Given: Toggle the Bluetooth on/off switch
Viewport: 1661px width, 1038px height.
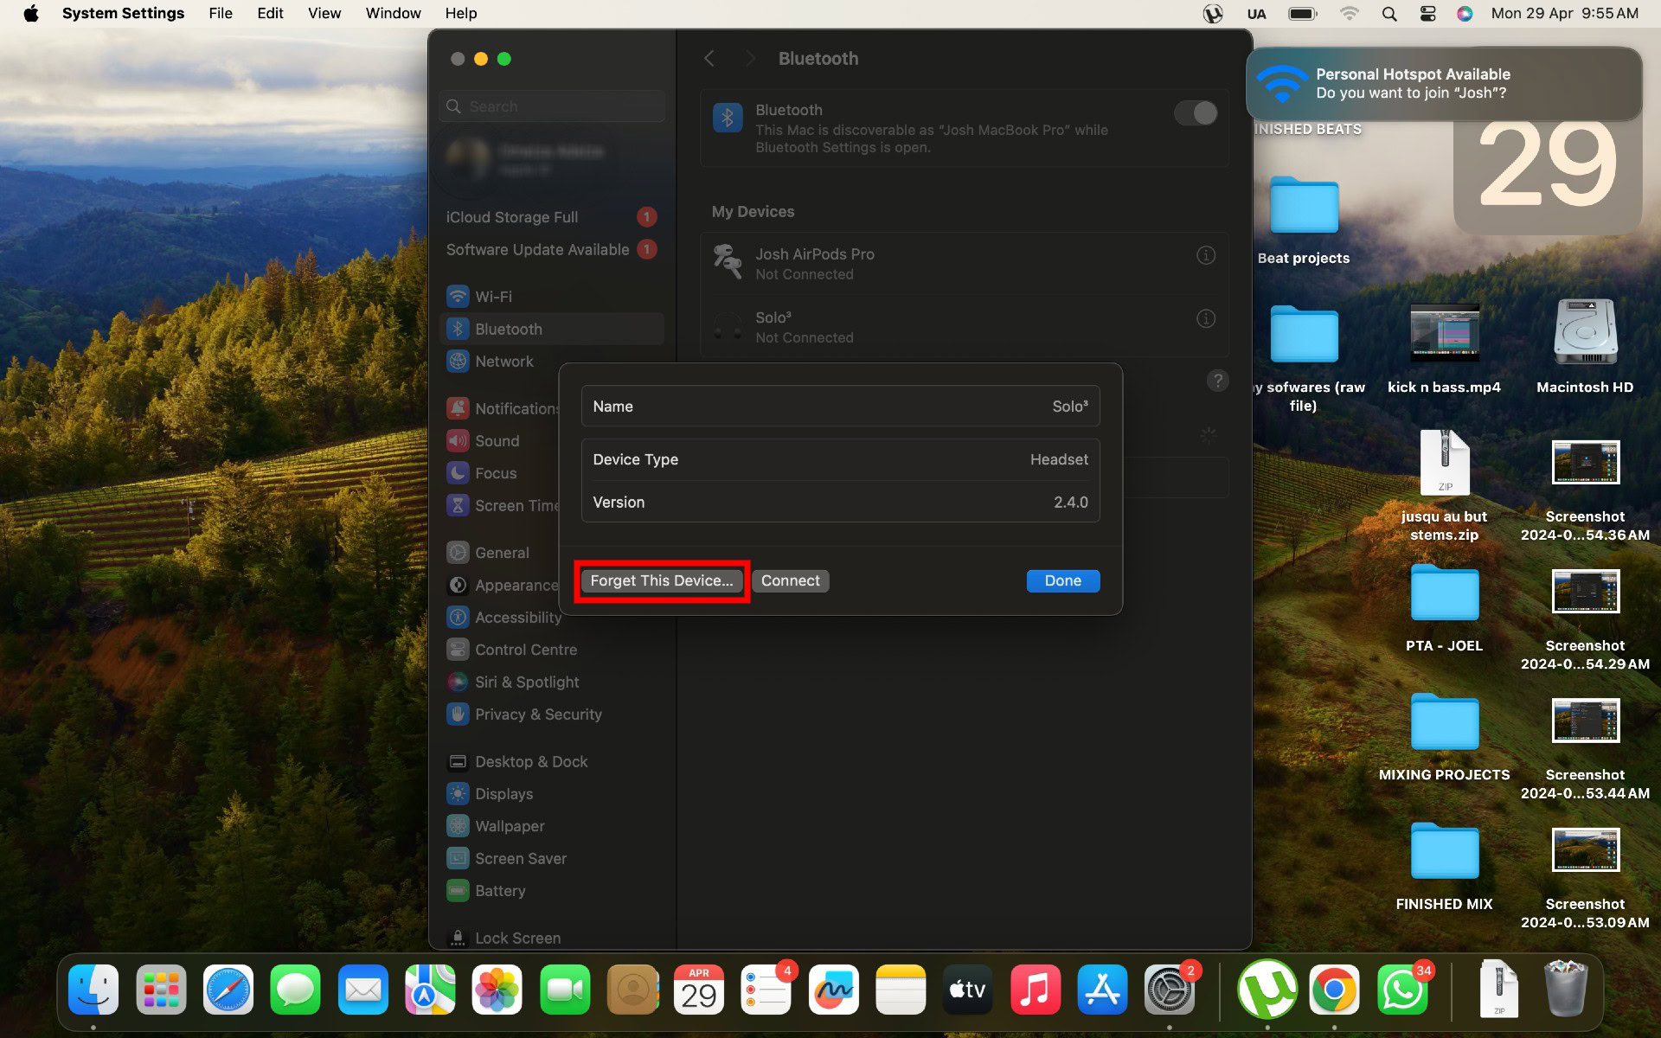Looking at the screenshot, I should click(x=1197, y=112).
